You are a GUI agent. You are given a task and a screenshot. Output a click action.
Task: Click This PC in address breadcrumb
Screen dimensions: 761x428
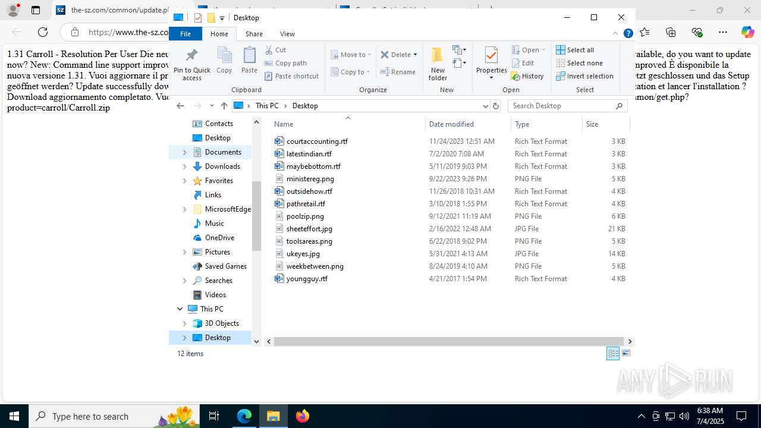click(x=267, y=106)
